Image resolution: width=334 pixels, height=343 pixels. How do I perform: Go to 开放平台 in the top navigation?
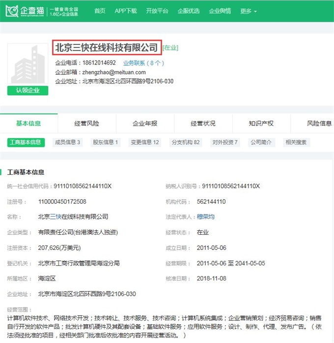point(157,11)
